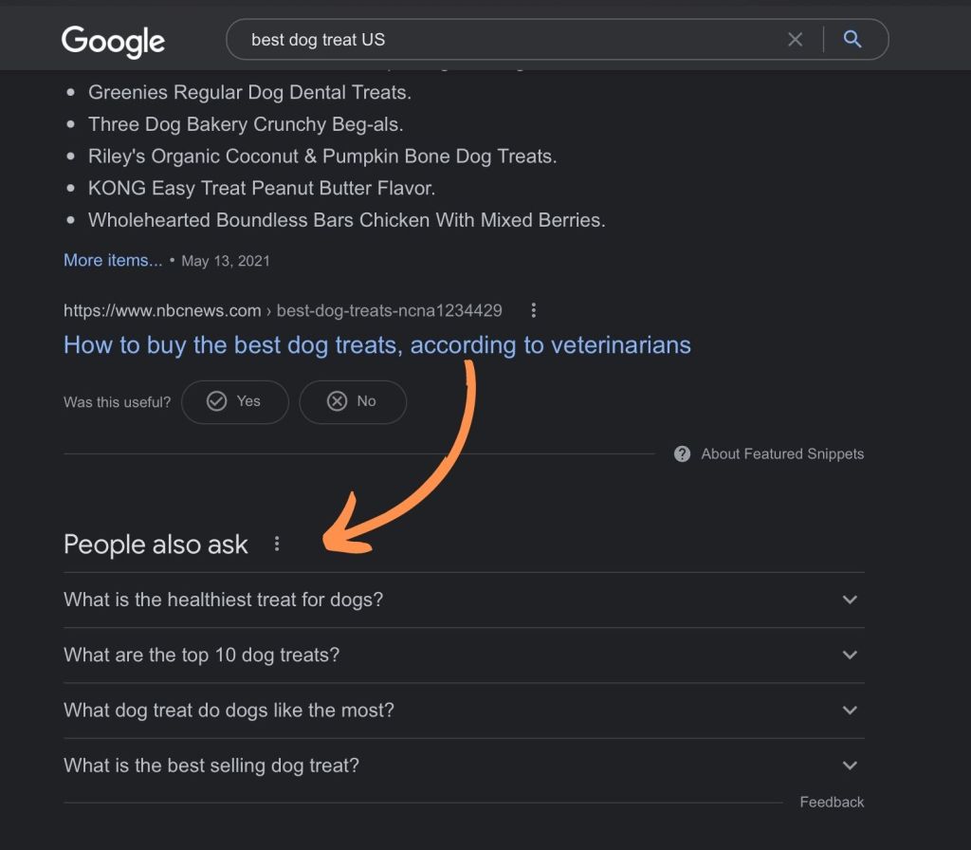This screenshot has width=971, height=850.
Task: Click the question mark icon for Featured Snippets
Action: pyautogui.click(x=682, y=454)
